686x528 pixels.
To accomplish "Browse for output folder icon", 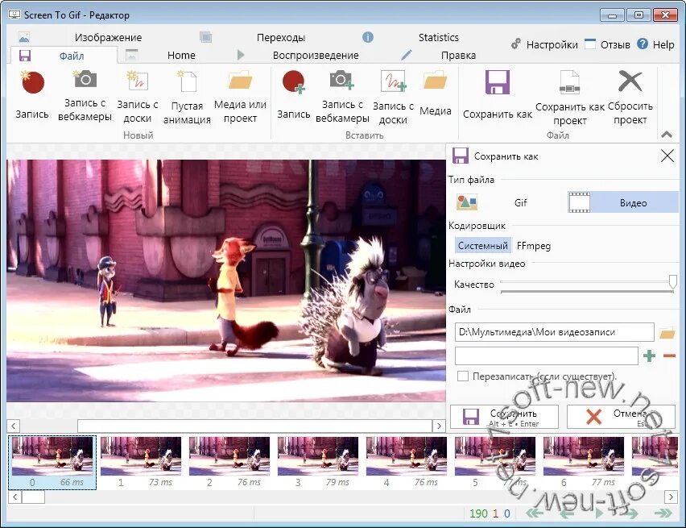I will [x=667, y=333].
